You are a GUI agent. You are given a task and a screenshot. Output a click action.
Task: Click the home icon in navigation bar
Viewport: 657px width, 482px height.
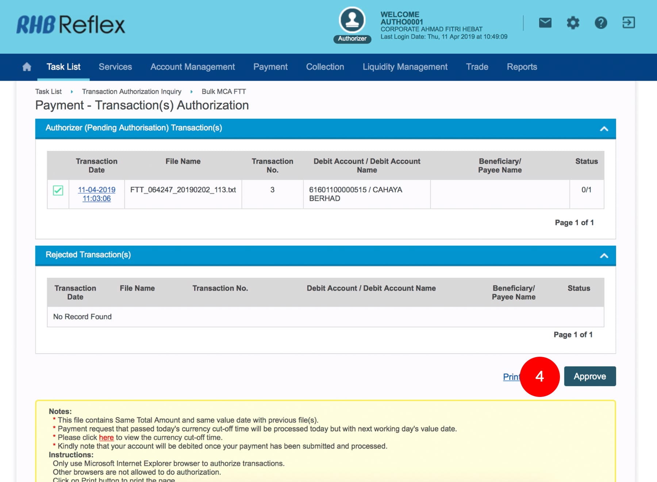[27, 67]
